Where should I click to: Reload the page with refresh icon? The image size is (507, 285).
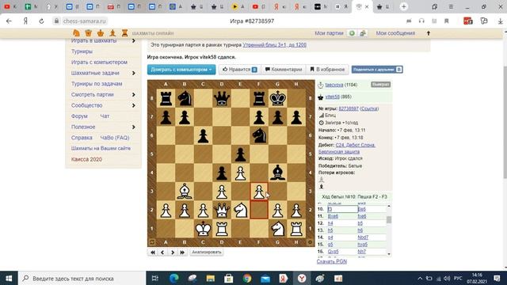tap(41, 21)
